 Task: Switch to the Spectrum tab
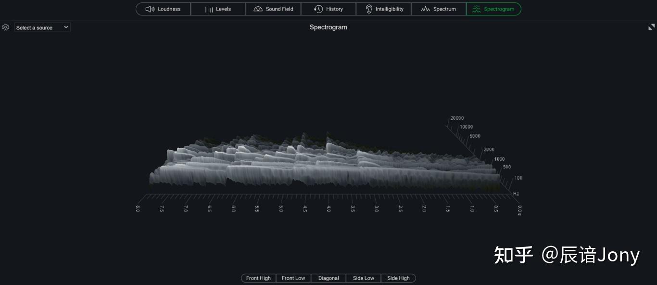coord(439,9)
